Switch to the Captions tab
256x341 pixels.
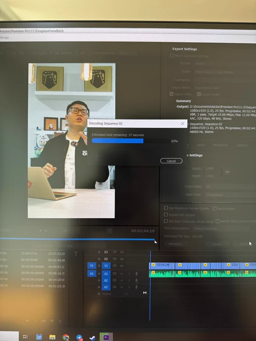(242, 145)
